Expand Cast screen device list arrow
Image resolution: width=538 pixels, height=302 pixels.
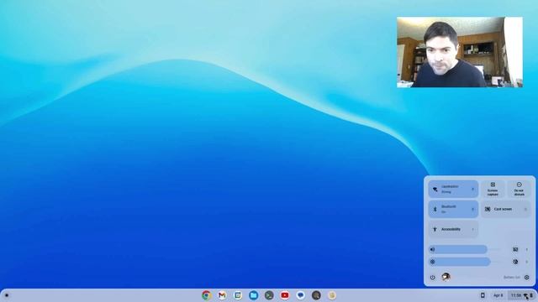[525, 209]
